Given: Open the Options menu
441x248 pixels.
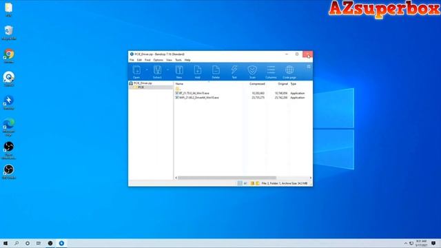Looking at the screenshot, I should pyautogui.click(x=158, y=60).
